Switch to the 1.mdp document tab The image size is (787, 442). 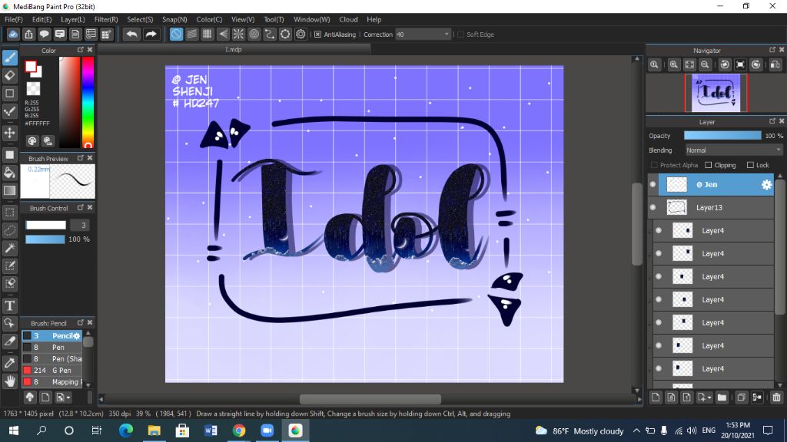click(x=234, y=50)
